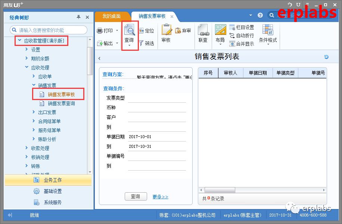Collapse the 销售发票 tree node
Screen dimensions: 342x224
coord(34,85)
